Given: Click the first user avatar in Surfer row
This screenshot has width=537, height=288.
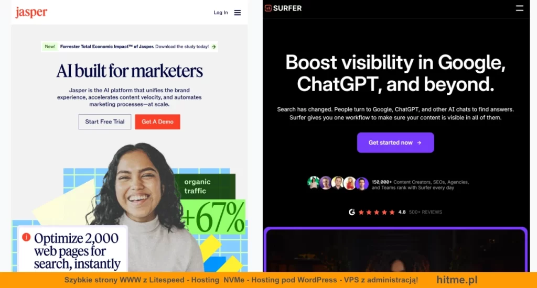Looking at the screenshot, I should [314, 183].
